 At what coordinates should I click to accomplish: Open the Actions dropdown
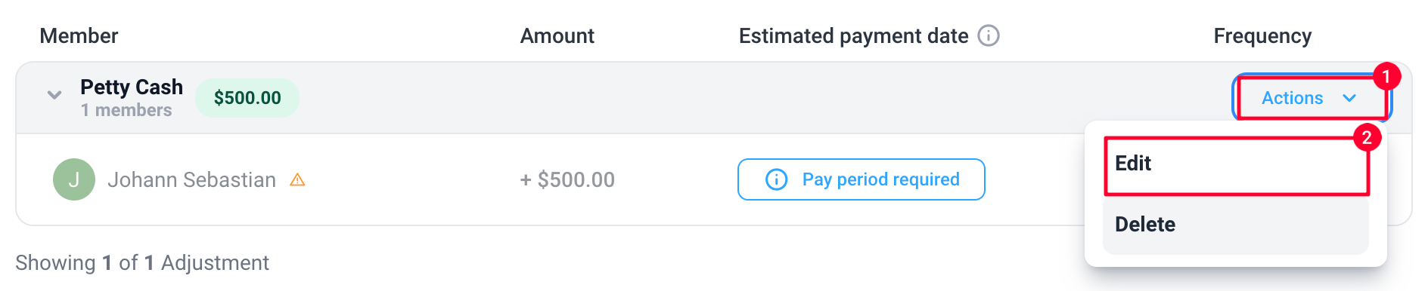(1312, 98)
